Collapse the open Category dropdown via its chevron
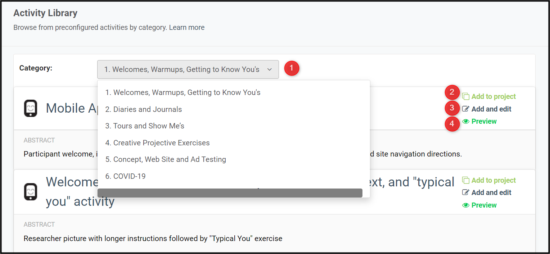 pyautogui.click(x=269, y=69)
